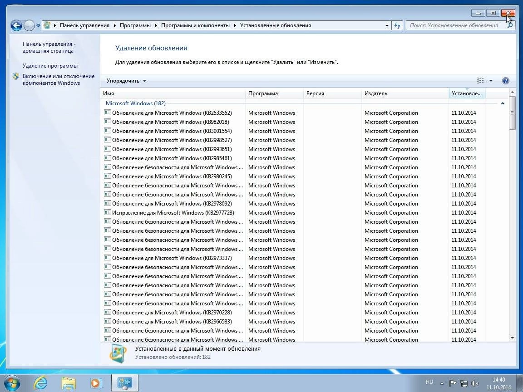This screenshot has height=392, width=523.
Task: Select update KB2985461 row
Action: click(294, 158)
